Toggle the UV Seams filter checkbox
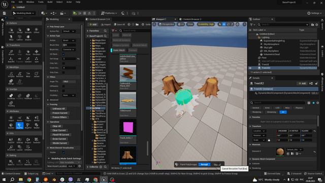325x183 pixels. tap(63, 86)
